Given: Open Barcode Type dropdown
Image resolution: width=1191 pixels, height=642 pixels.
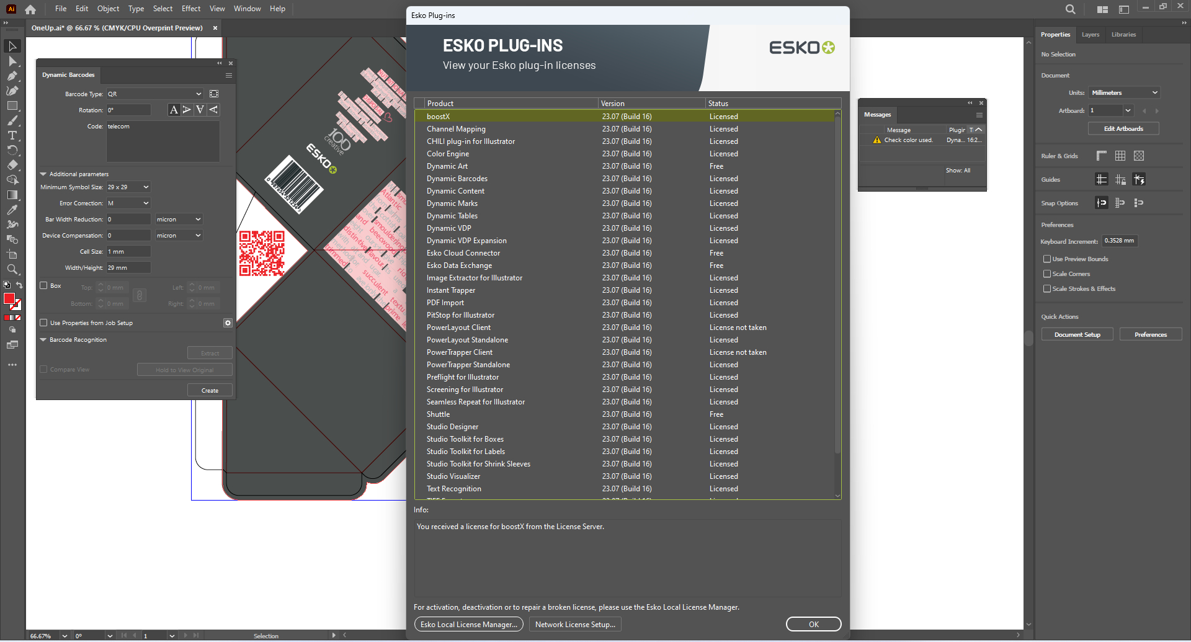Looking at the screenshot, I should [155, 94].
